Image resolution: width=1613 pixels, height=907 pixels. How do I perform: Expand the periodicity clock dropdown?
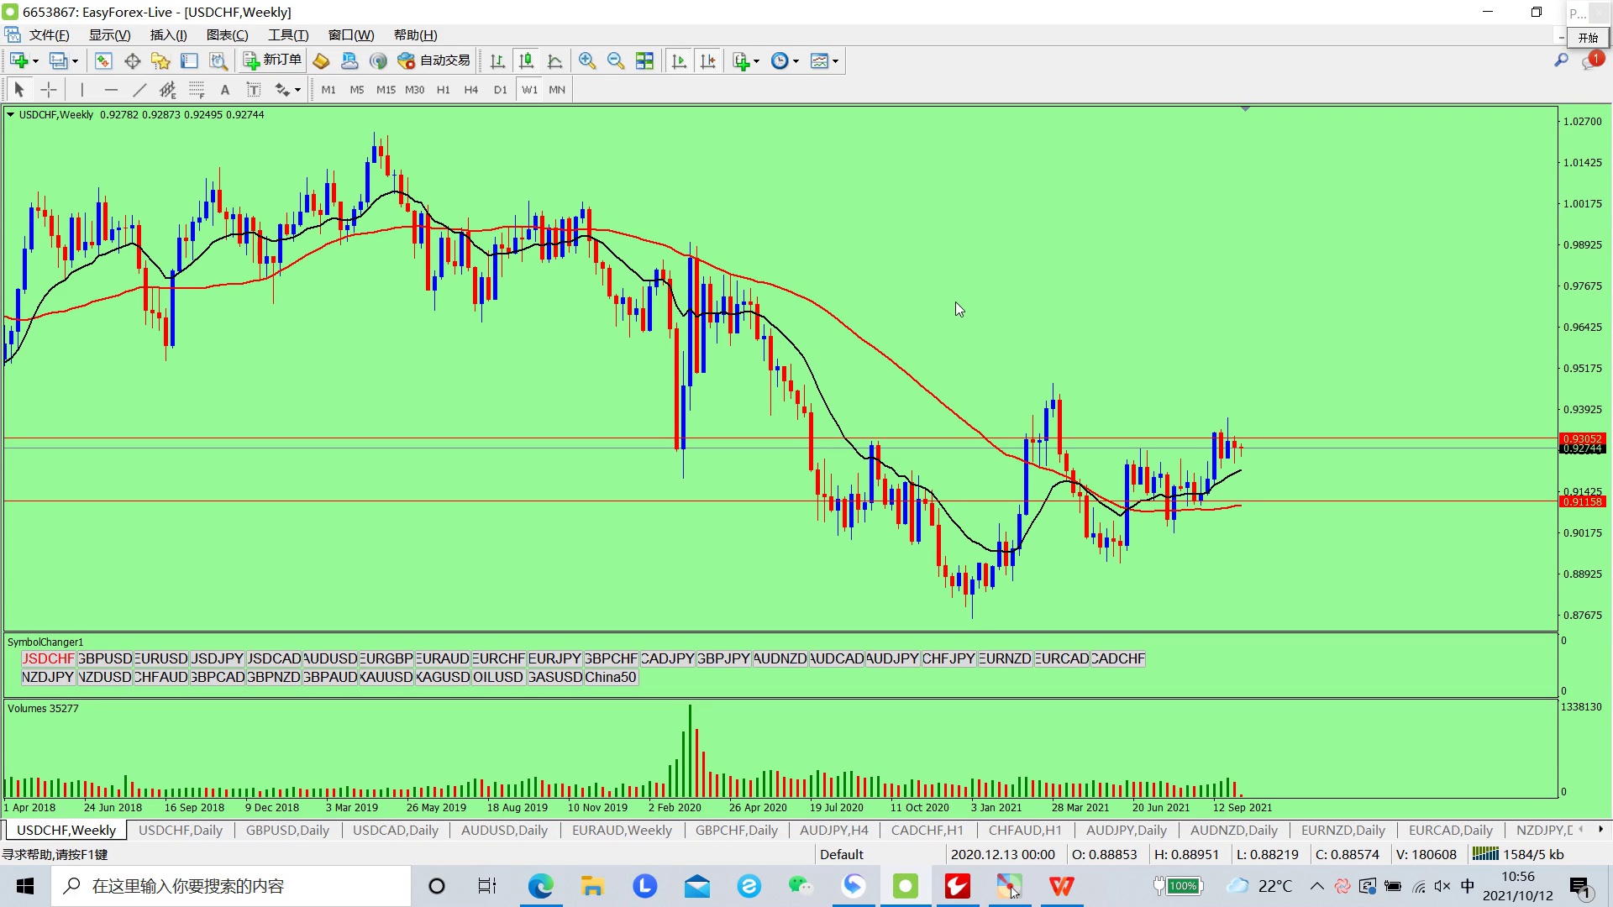(x=796, y=61)
